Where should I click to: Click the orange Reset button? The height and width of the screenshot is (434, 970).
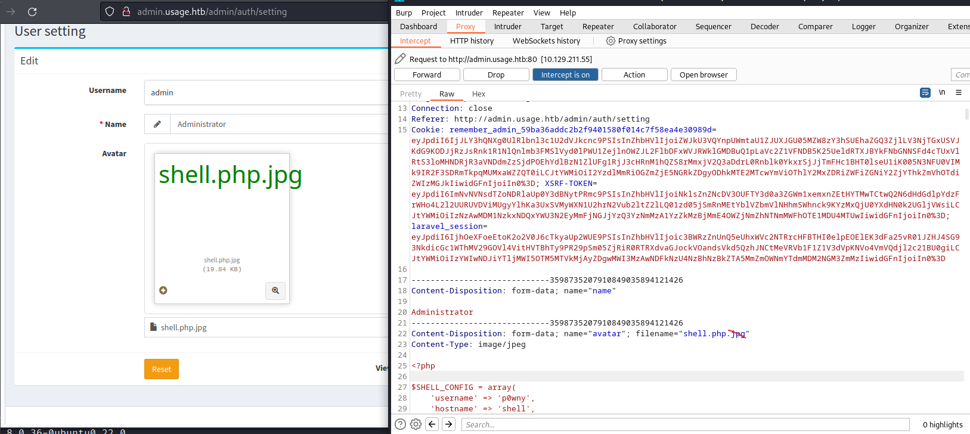(162, 369)
